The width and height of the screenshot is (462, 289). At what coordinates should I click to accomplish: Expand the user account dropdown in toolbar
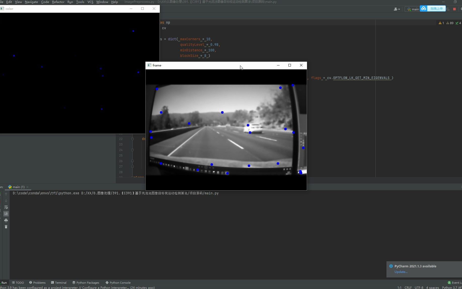(x=397, y=9)
